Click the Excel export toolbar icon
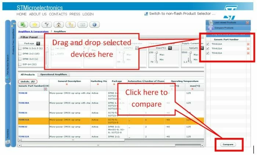 coord(23,25)
